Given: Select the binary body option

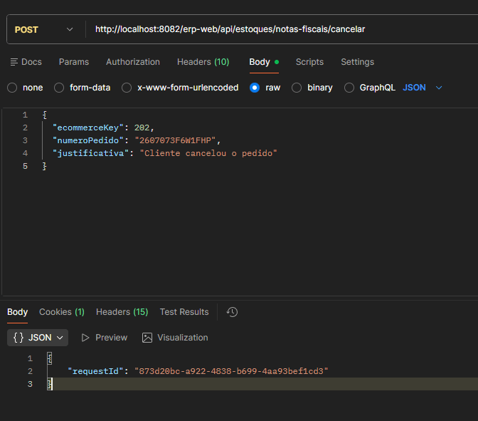Looking at the screenshot, I should click(297, 88).
